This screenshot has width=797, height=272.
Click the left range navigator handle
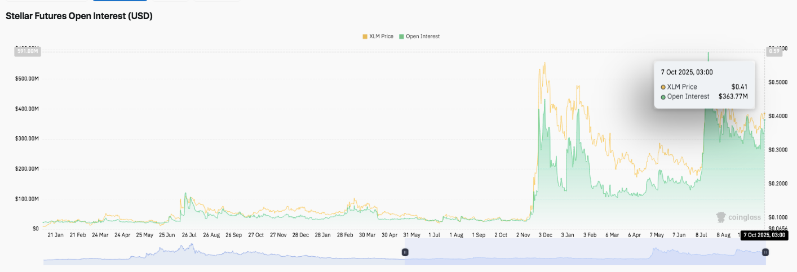pos(405,253)
